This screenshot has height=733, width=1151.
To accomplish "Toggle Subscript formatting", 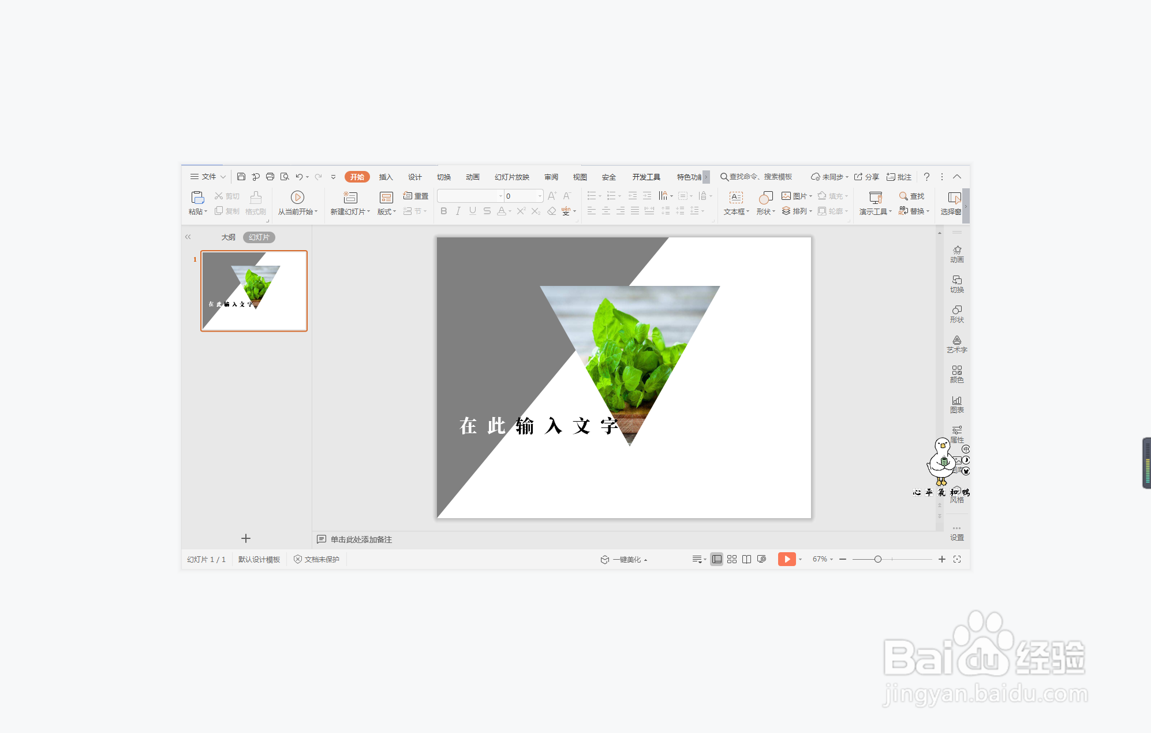I will click(x=536, y=211).
